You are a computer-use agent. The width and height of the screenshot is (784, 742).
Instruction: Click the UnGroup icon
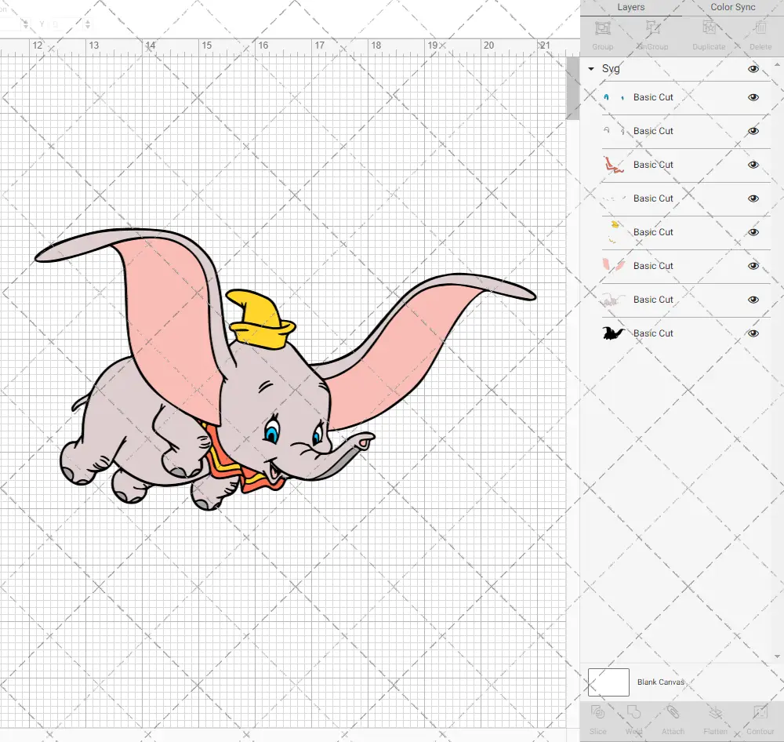652,28
